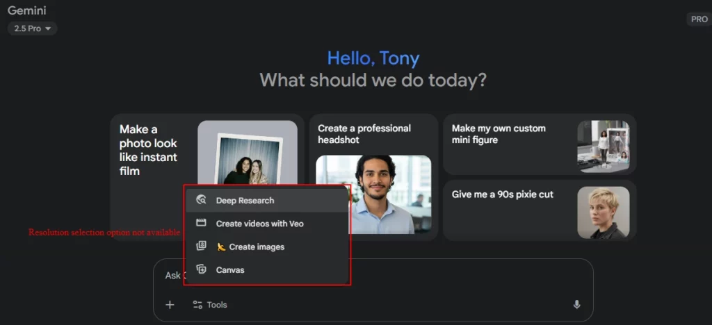The height and width of the screenshot is (325, 712).
Task: Click the pixie cut woman thumbnail
Action: 604,212
